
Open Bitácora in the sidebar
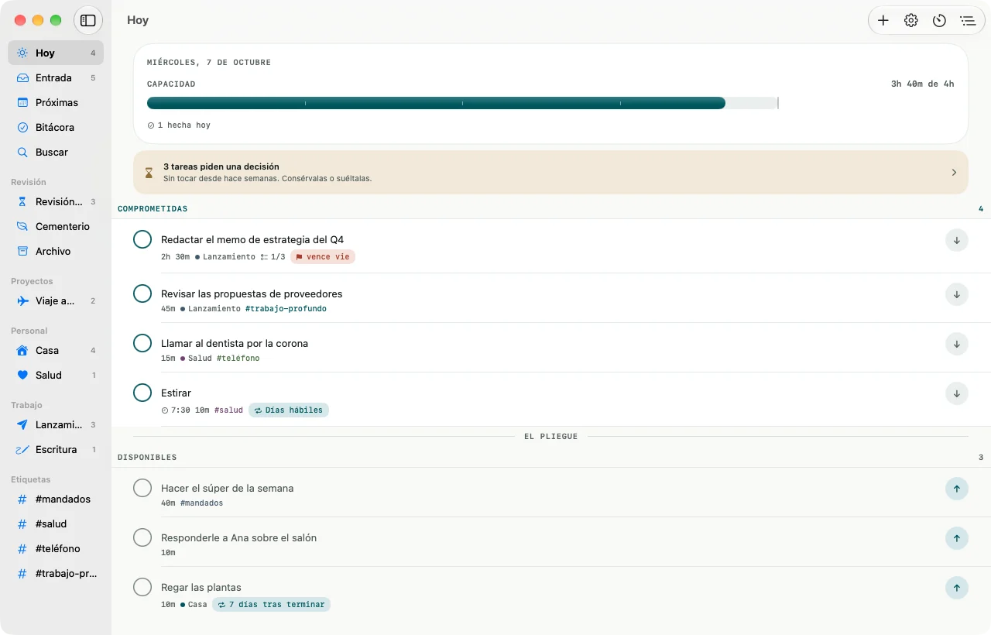[x=56, y=127]
